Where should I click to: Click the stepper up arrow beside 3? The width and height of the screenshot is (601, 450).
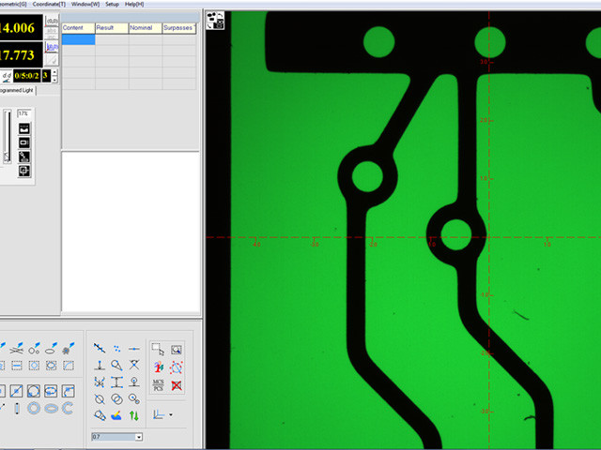(54, 71)
